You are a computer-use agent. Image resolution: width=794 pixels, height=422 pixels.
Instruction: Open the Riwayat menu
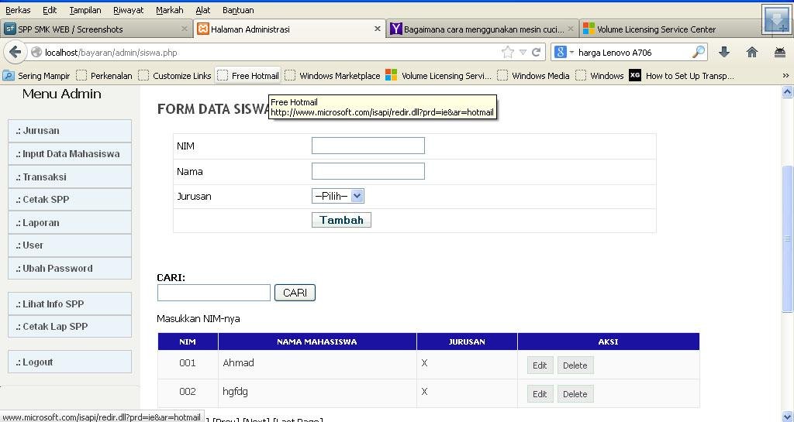[x=128, y=10]
